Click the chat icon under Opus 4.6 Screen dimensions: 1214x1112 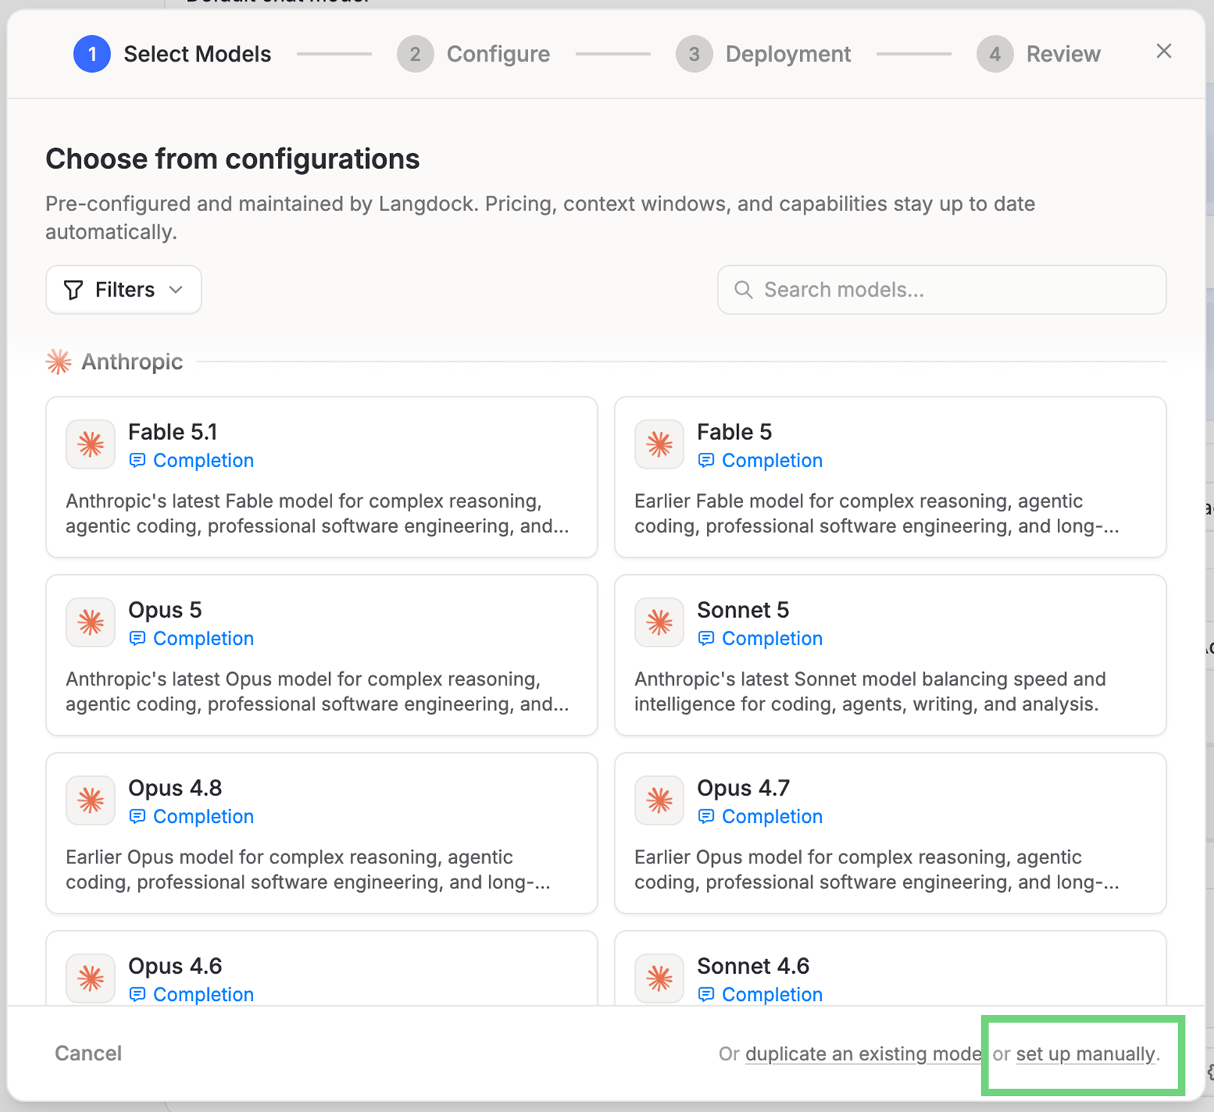coord(137,994)
